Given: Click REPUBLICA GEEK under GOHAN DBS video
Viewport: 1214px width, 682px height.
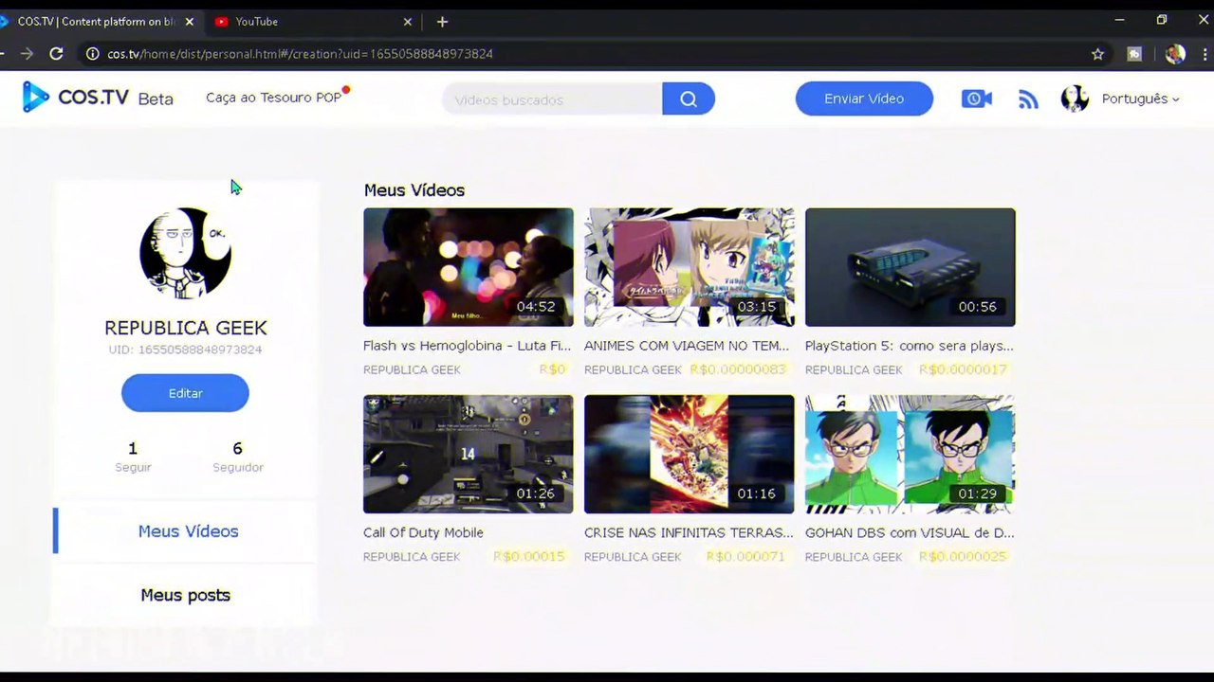Looking at the screenshot, I should coord(854,557).
